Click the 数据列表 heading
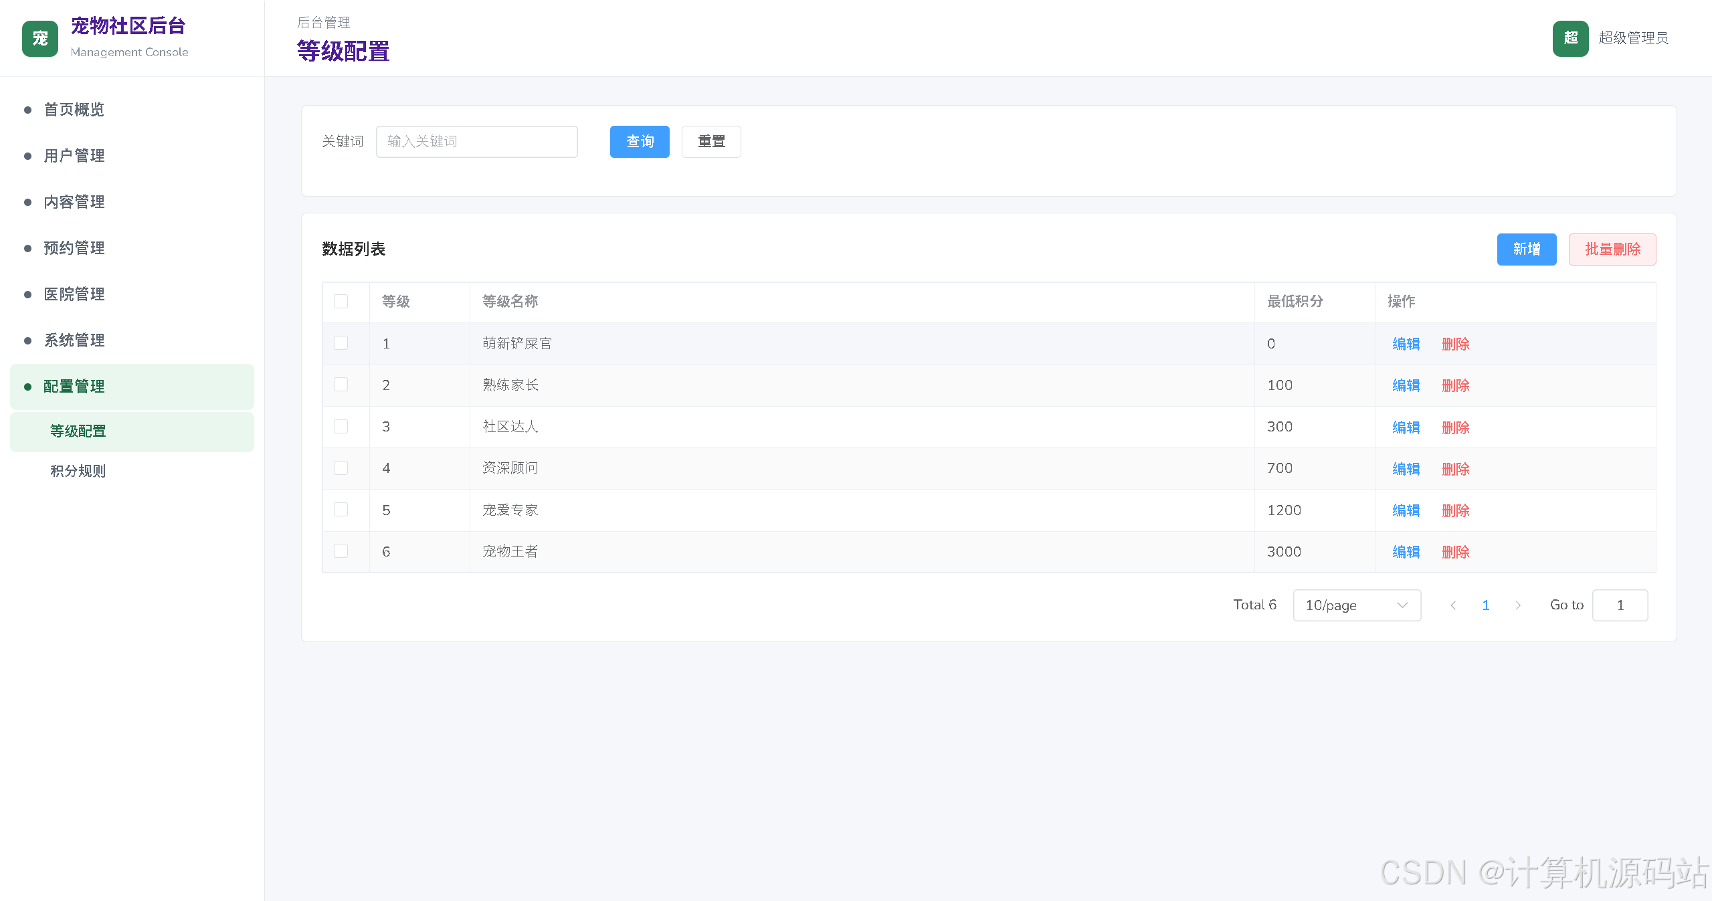The width and height of the screenshot is (1712, 901). point(354,249)
